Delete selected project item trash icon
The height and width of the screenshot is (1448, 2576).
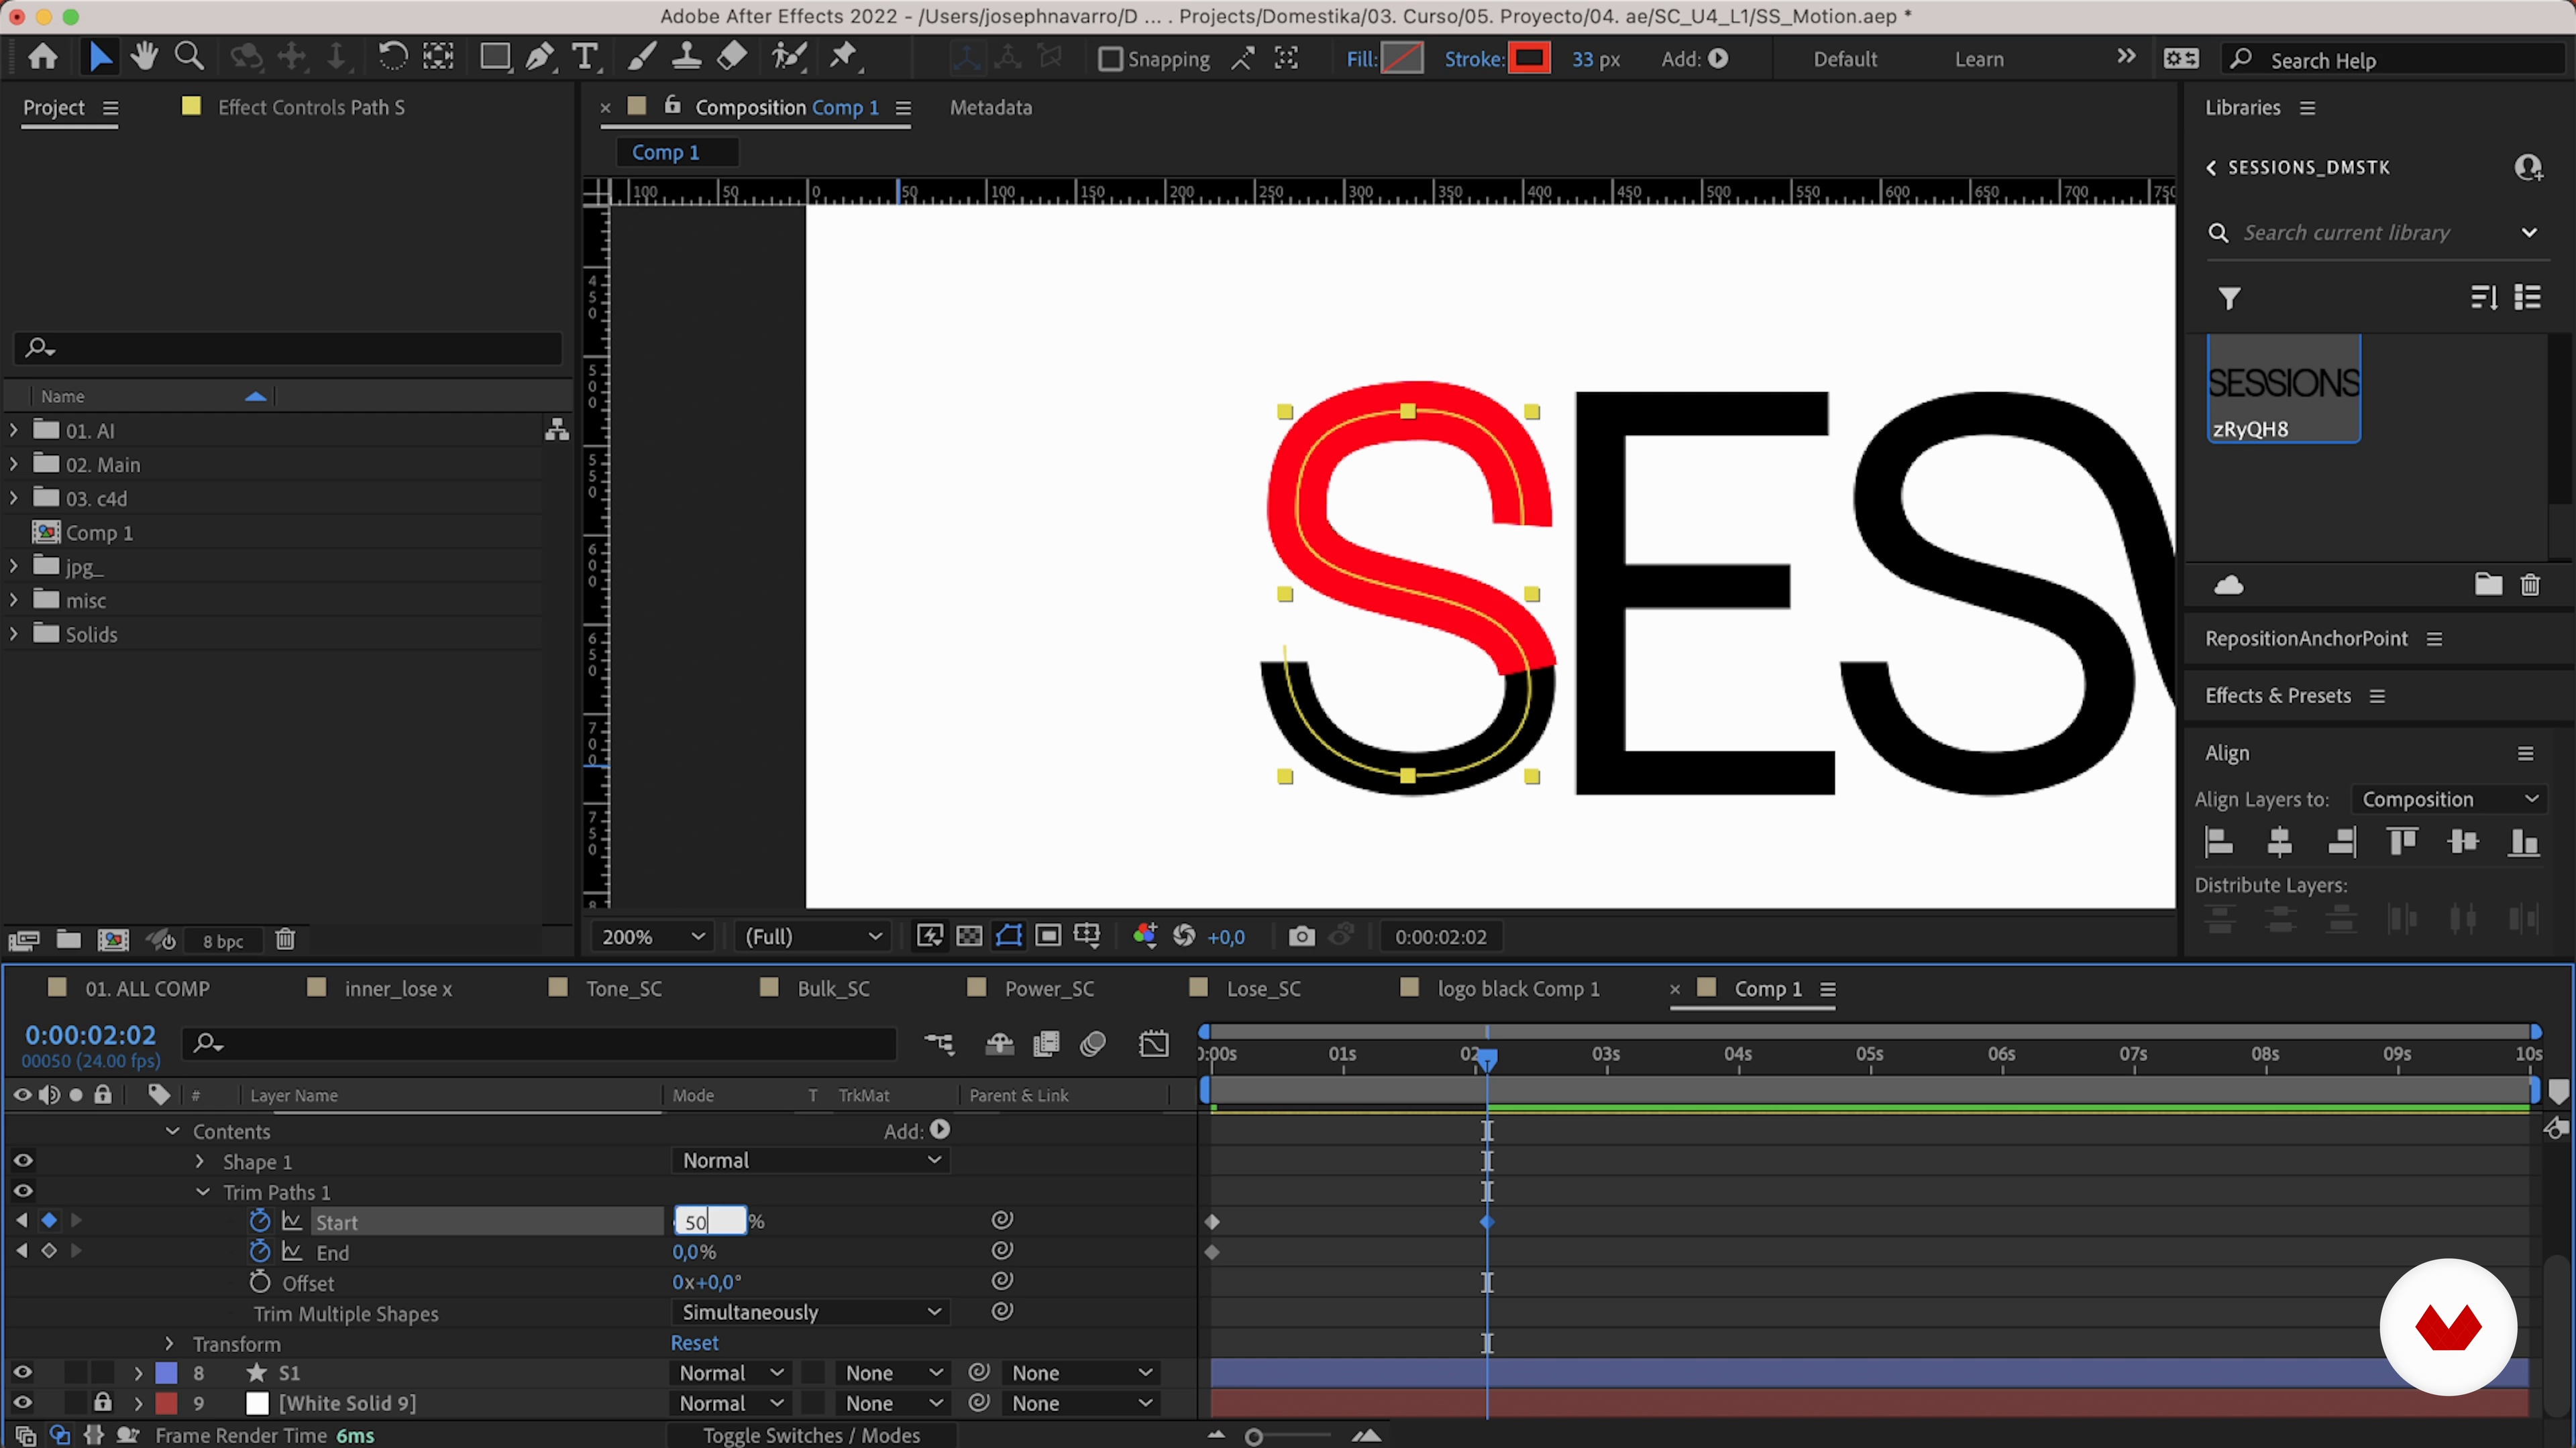coord(285,939)
